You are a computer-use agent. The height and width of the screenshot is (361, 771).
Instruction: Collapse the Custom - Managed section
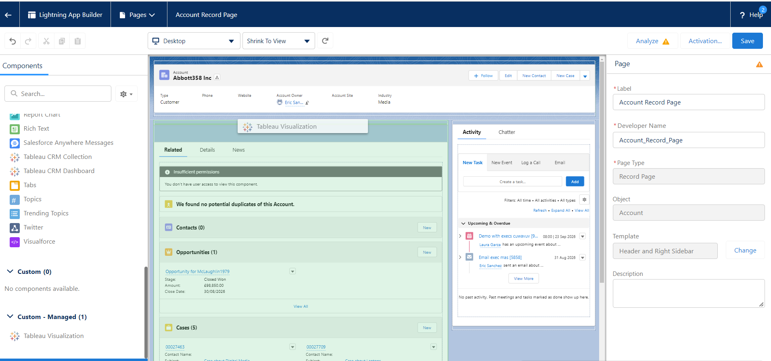(10, 317)
